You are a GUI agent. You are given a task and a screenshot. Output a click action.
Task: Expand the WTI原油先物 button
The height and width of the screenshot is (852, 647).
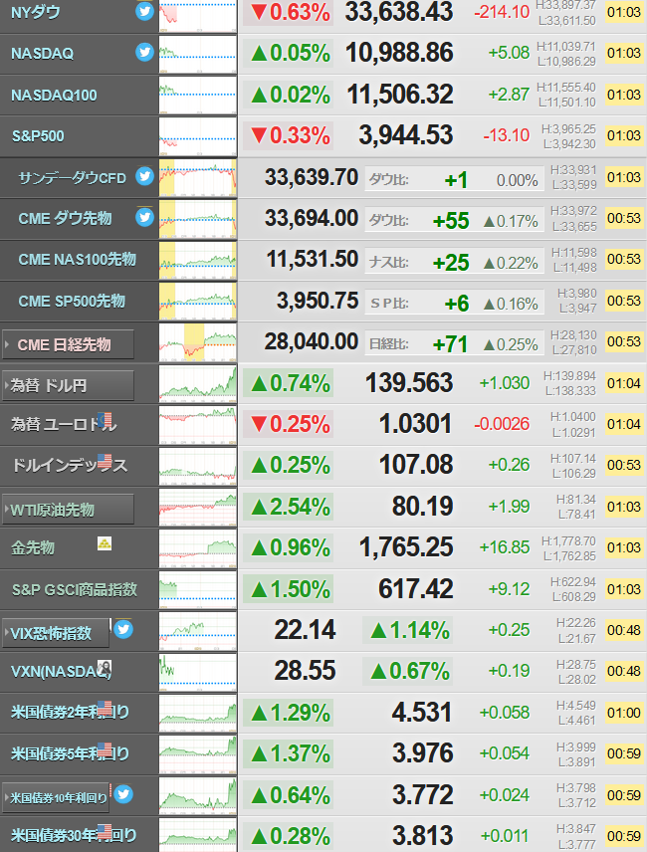click(x=68, y=510)
